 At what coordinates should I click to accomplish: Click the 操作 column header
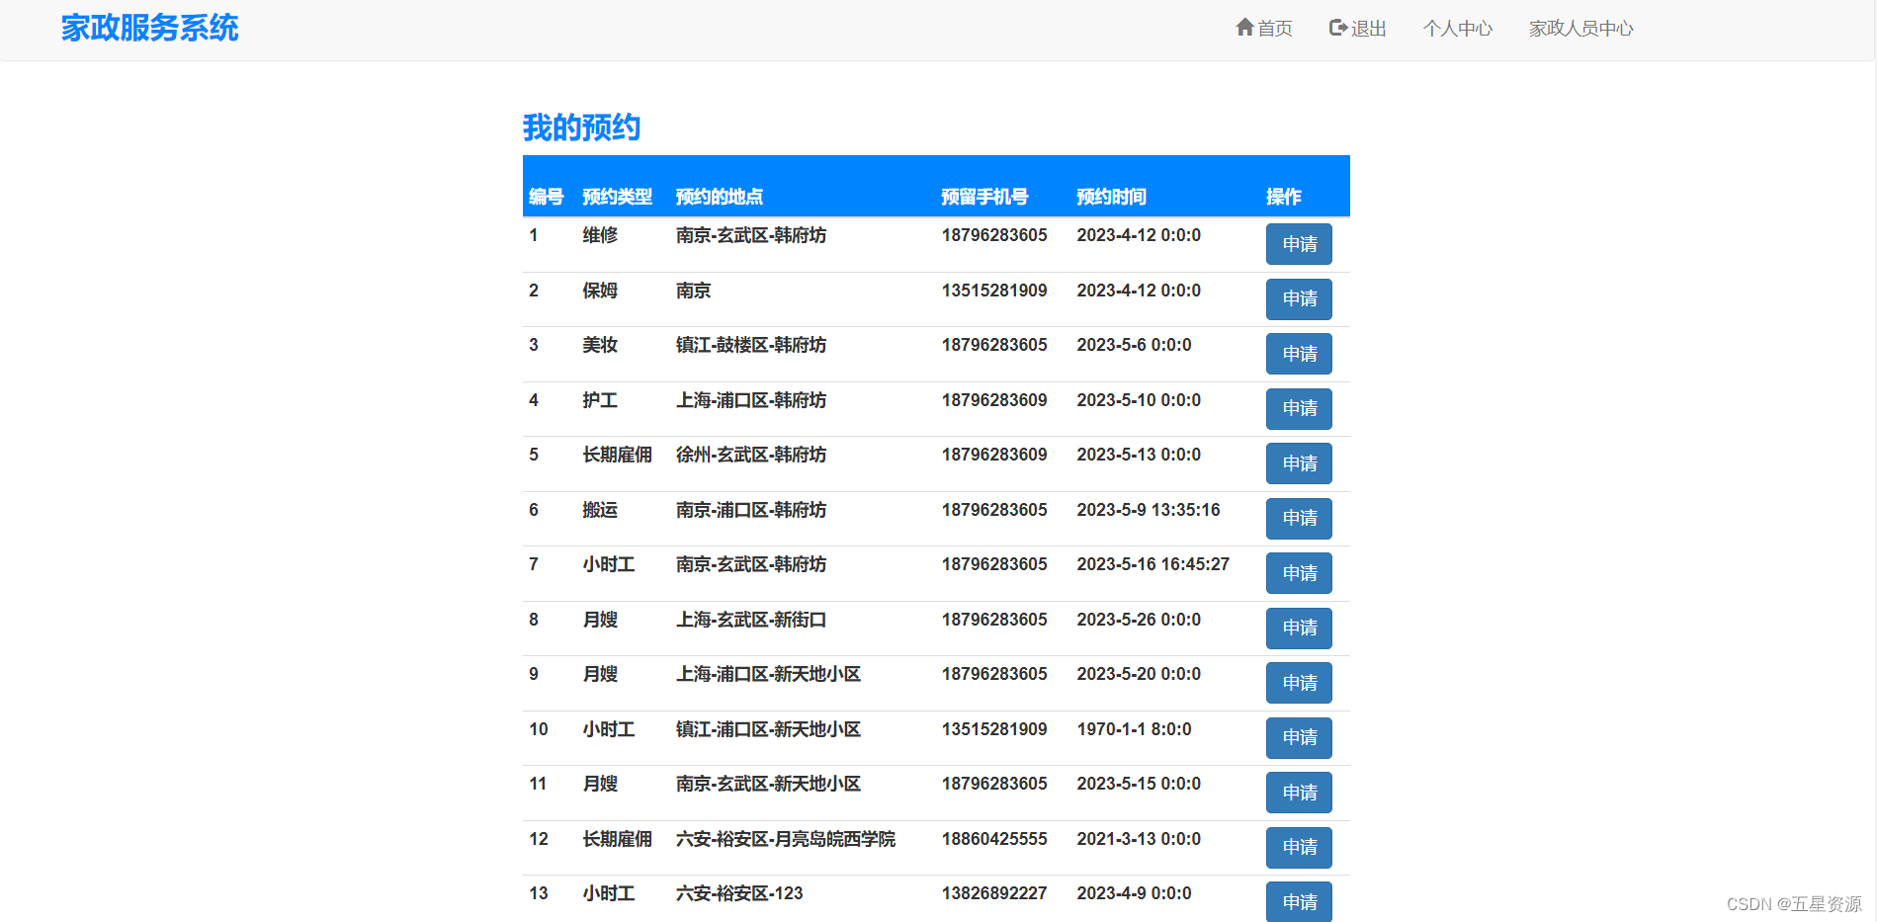(x=1284, y=197)
